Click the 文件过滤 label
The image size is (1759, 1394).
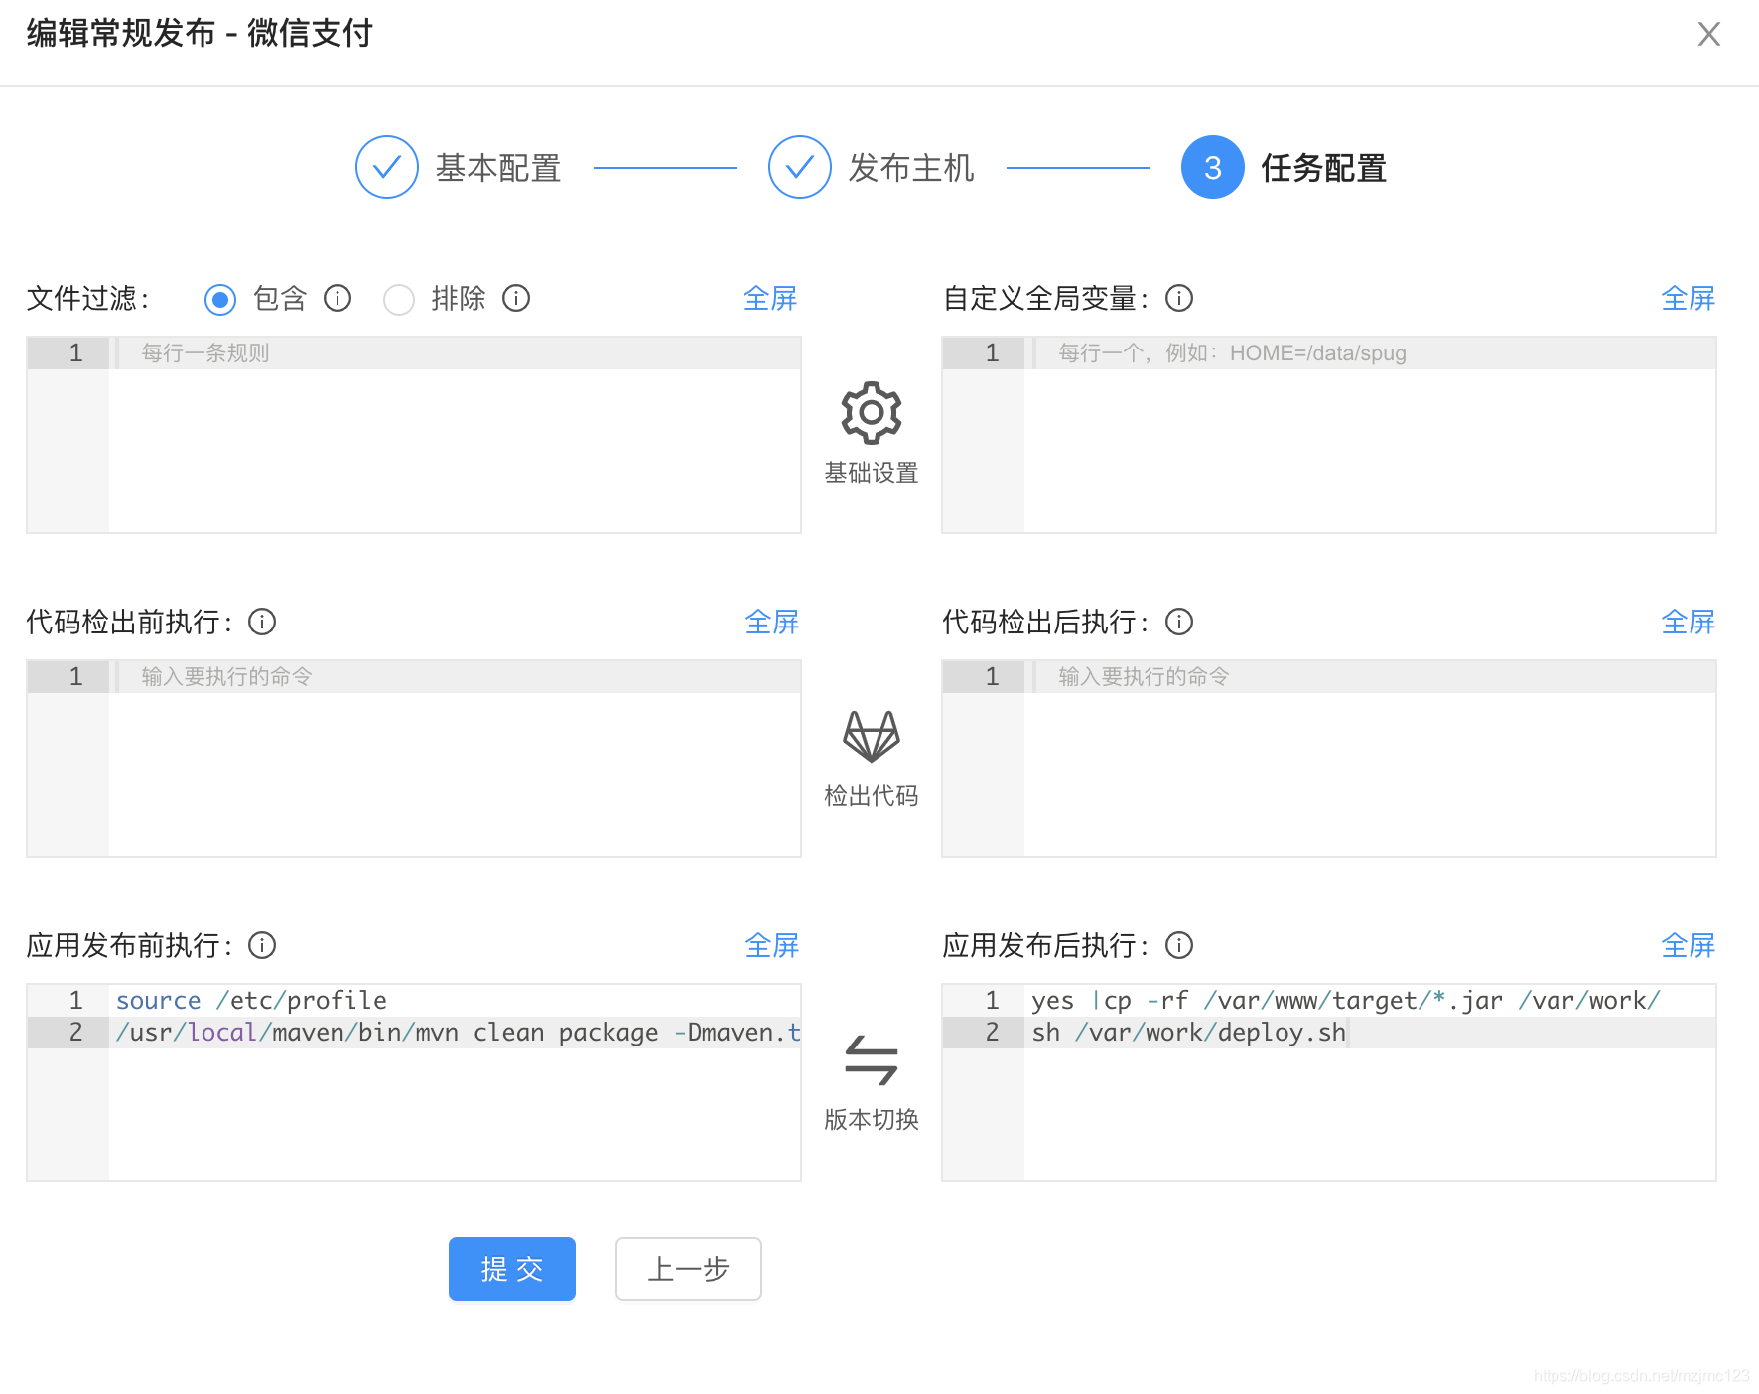point(88,298)
